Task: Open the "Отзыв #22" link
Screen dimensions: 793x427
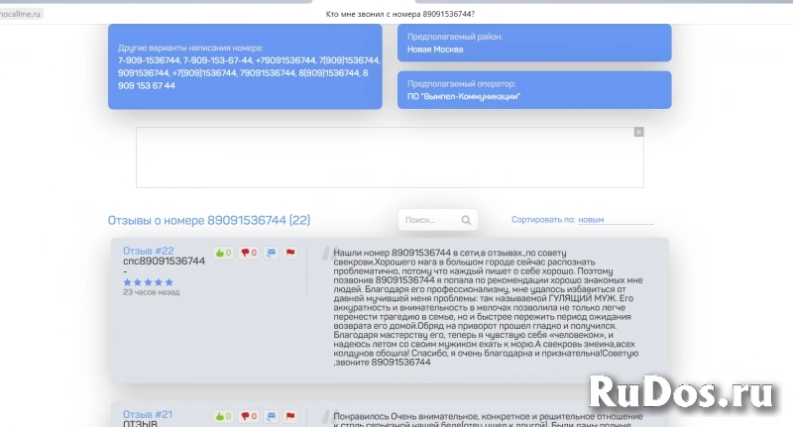Action: coord(149,251)
